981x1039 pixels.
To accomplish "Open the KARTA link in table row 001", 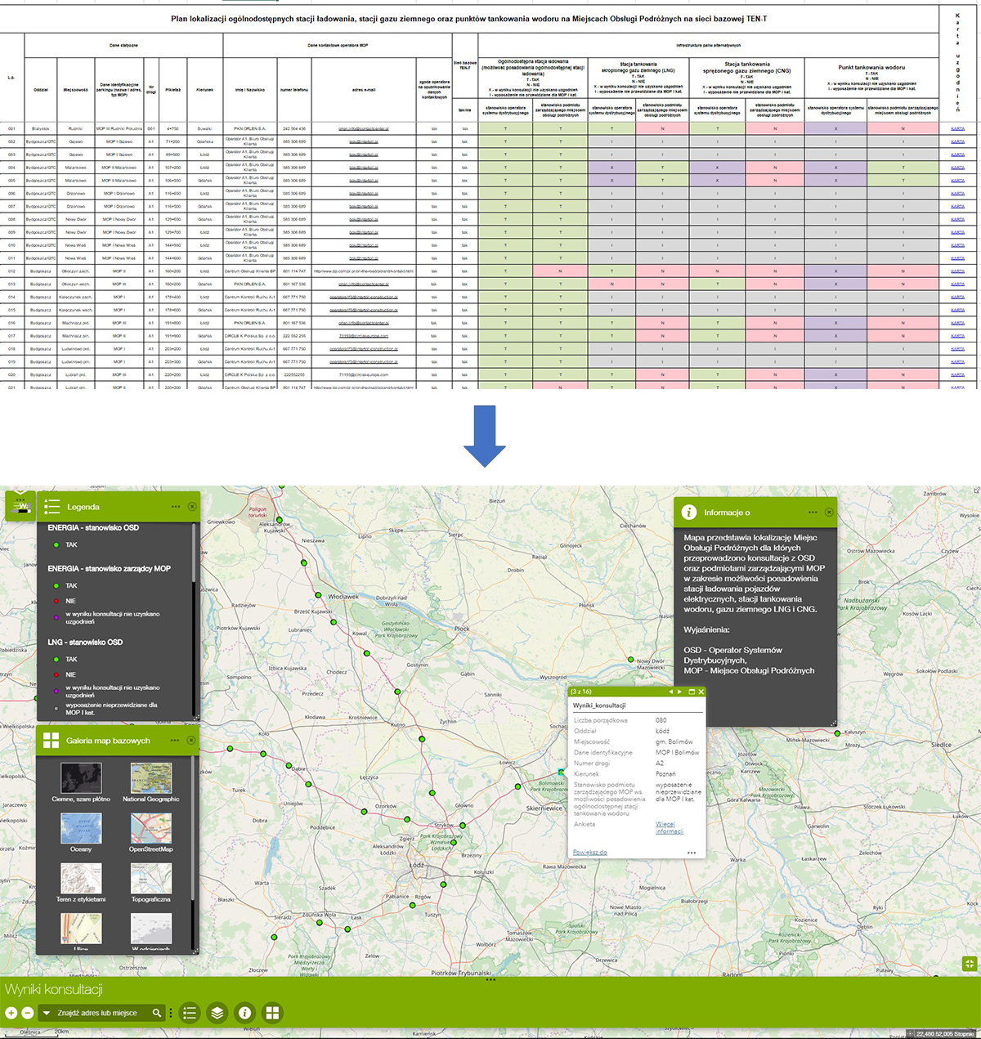I will point(957,128).
